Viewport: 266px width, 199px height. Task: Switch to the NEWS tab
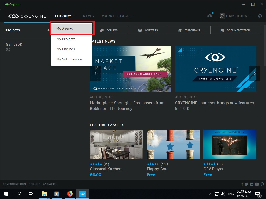tap(88, 16)
